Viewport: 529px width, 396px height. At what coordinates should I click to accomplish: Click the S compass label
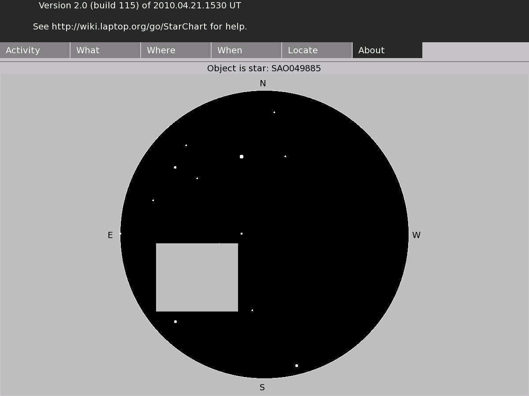262,388
